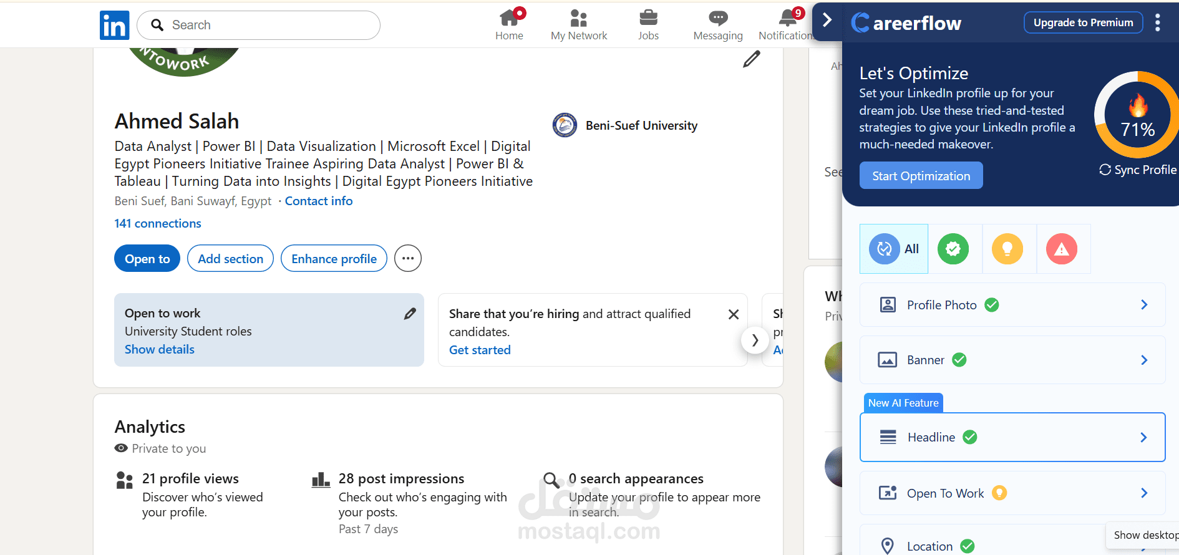The image size is (1179, 555).
Task: Click the Open To Work row icon
Action: [888, 493]
